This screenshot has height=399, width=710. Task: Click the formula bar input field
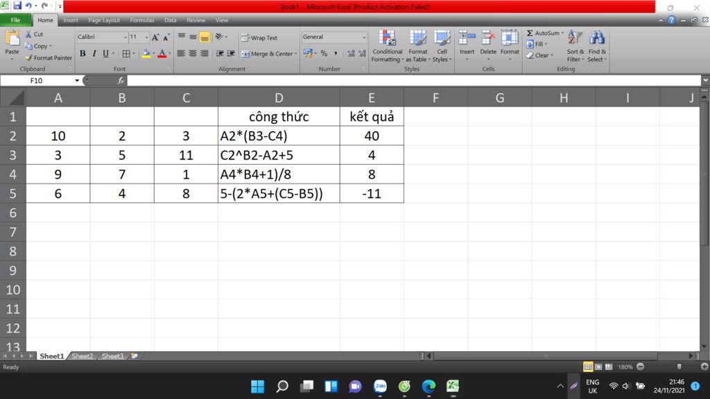(x=415, y=80)
